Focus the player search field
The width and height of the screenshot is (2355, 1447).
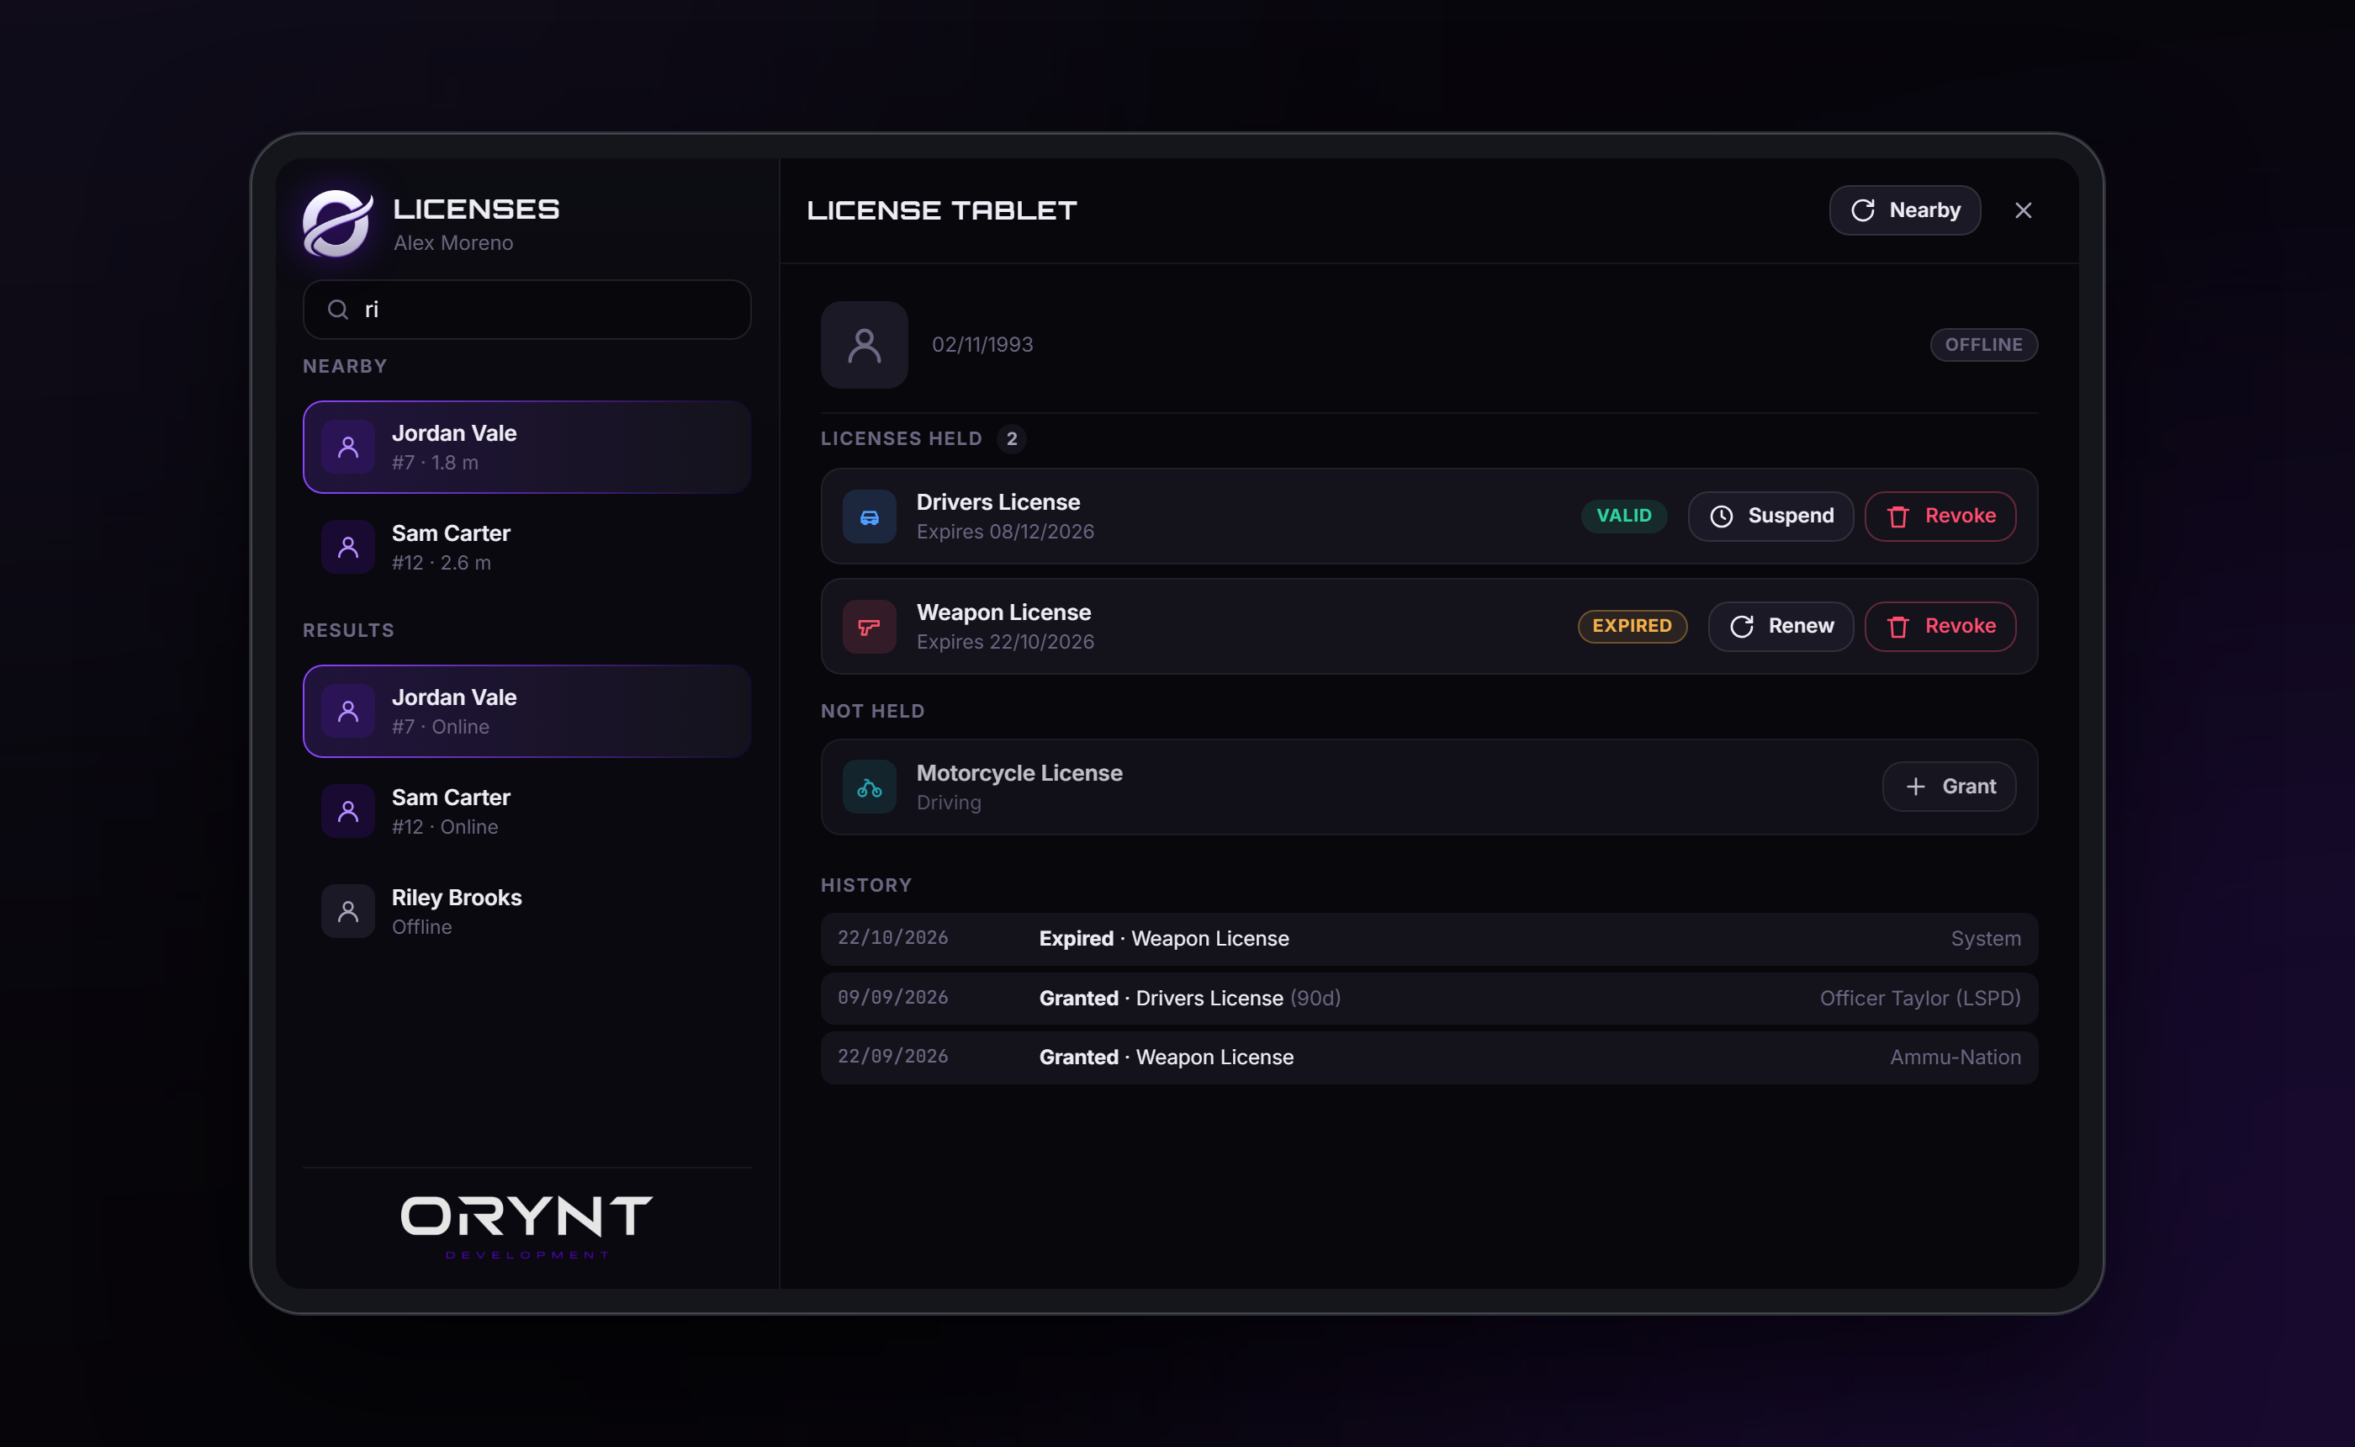[x=527, y=309]
